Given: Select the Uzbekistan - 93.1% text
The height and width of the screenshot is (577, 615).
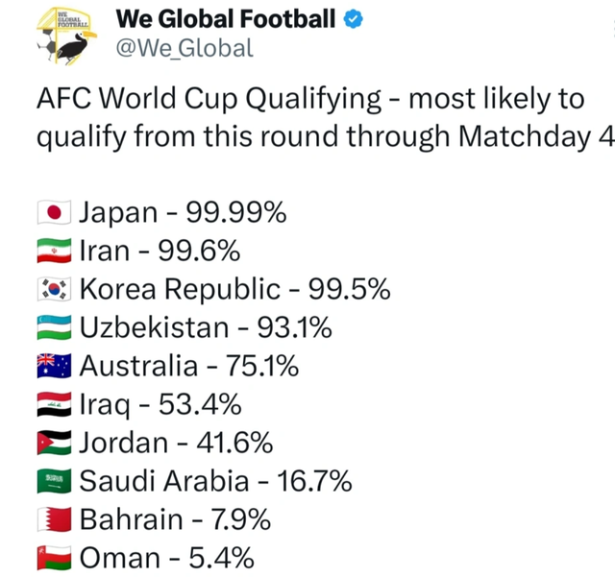Looking at the screenshot, I should [x=206, y=327].
